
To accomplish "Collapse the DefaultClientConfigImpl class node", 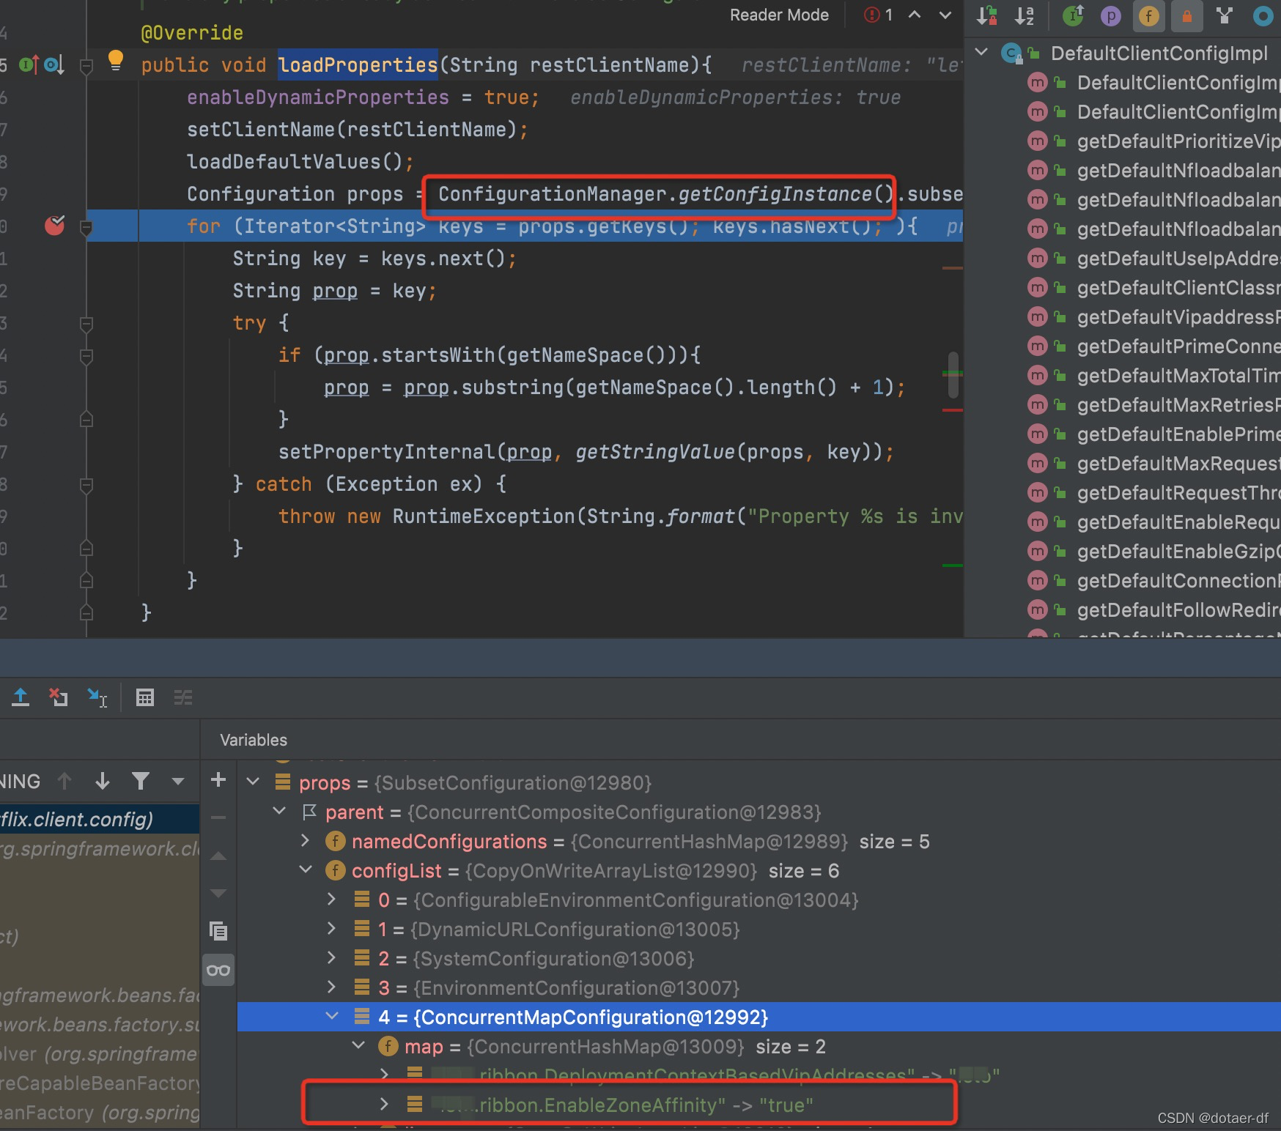I will coord(980,52).
